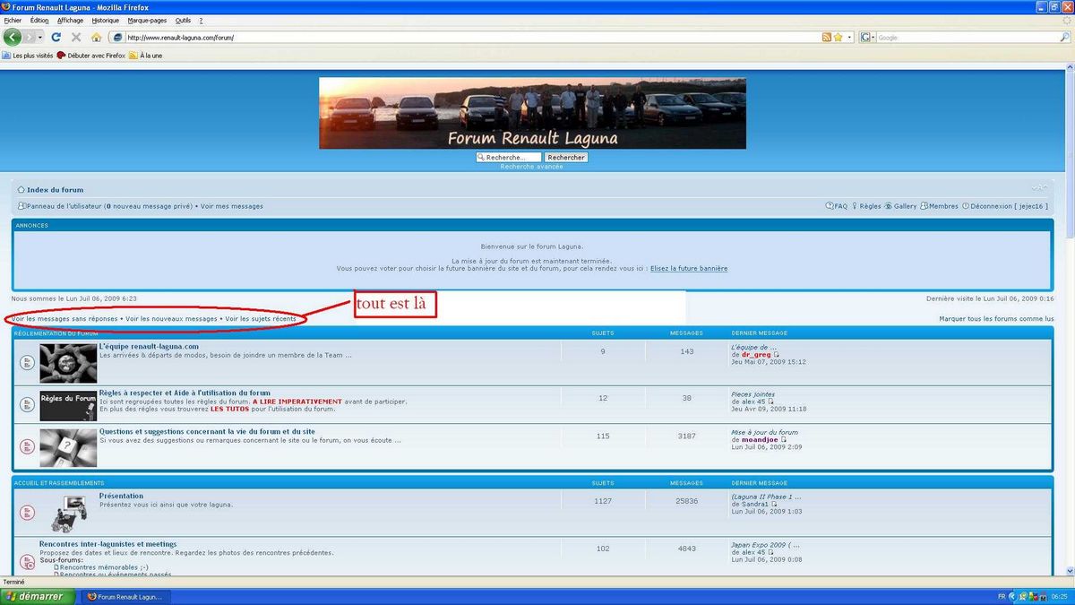
Task: Open last post Mise à jour du forum
Action: [764, 432]
